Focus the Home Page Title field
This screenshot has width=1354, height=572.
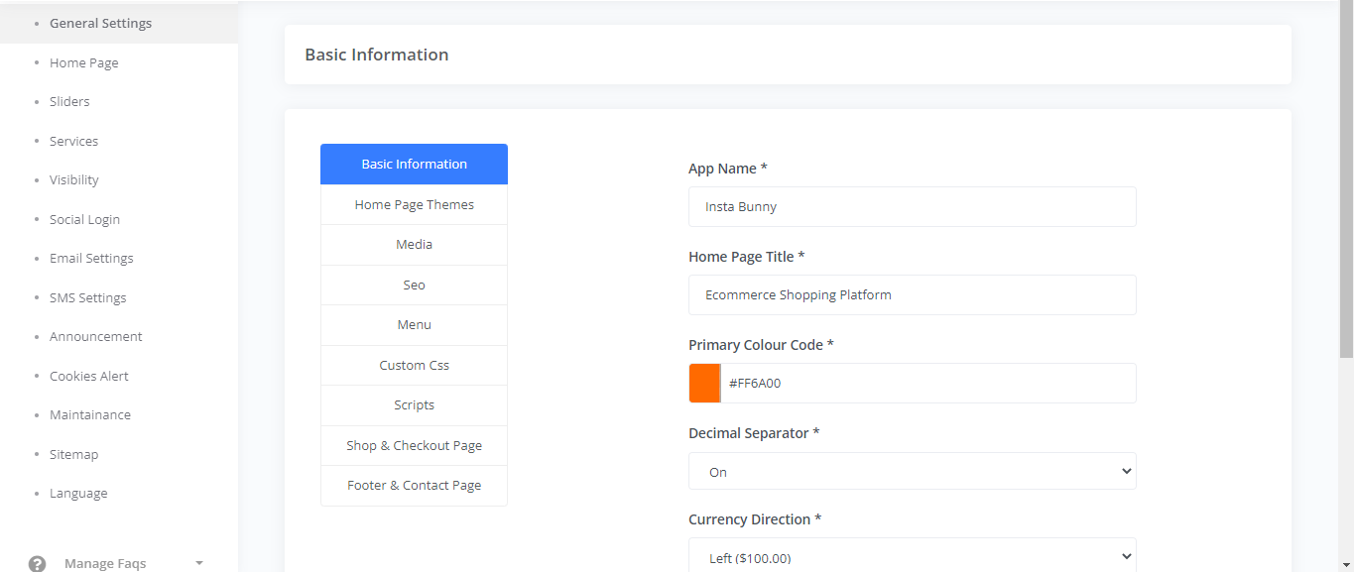click(x=912, y=295)
